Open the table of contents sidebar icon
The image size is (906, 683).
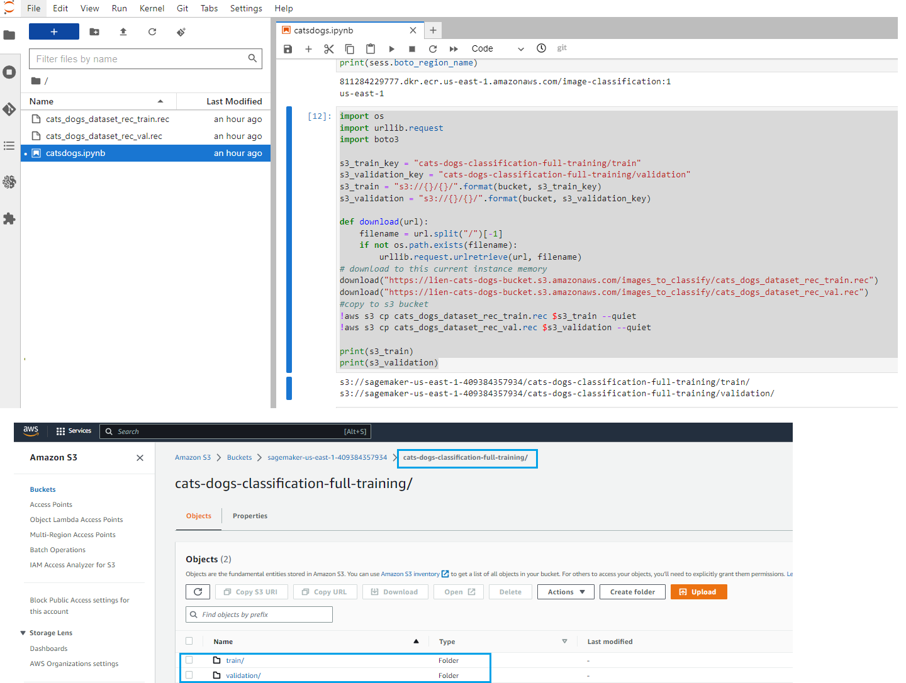point(9,145)
